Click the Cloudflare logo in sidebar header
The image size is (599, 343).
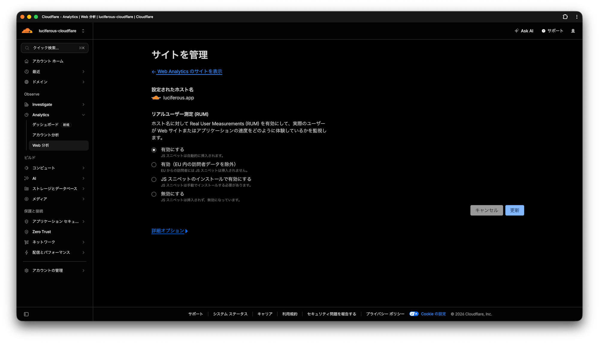(x=27, y=31)
